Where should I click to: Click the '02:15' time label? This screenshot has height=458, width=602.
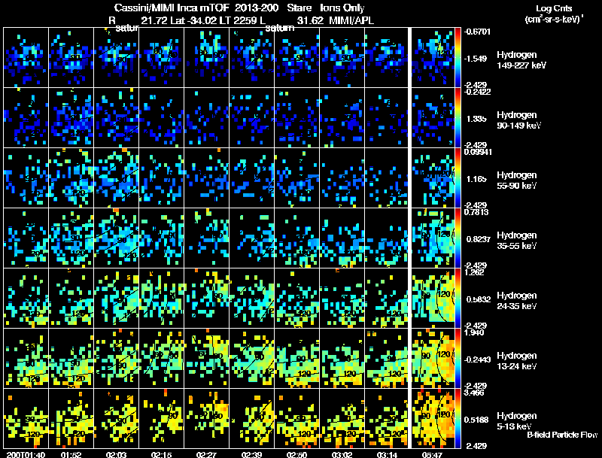click(x=161, y=454)
